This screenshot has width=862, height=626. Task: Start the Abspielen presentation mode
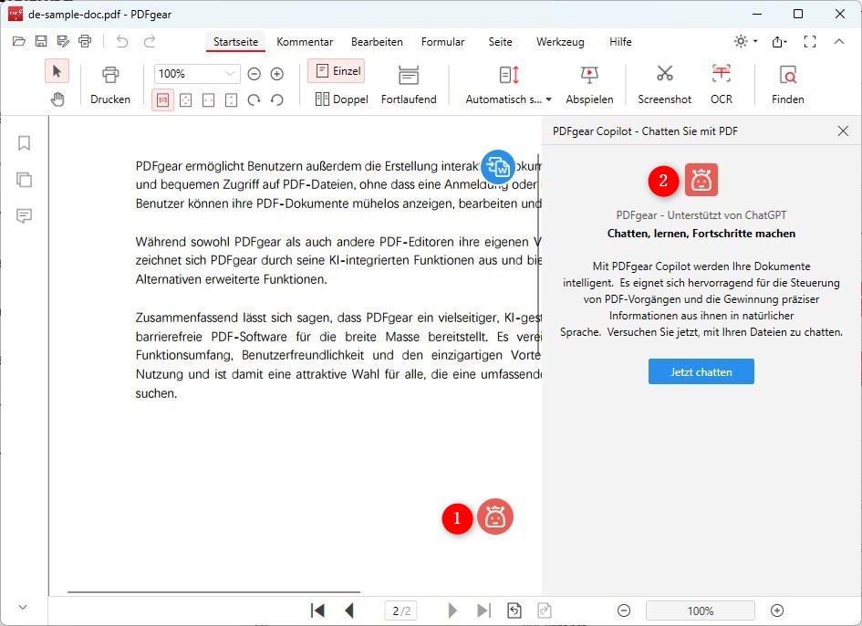589,85
